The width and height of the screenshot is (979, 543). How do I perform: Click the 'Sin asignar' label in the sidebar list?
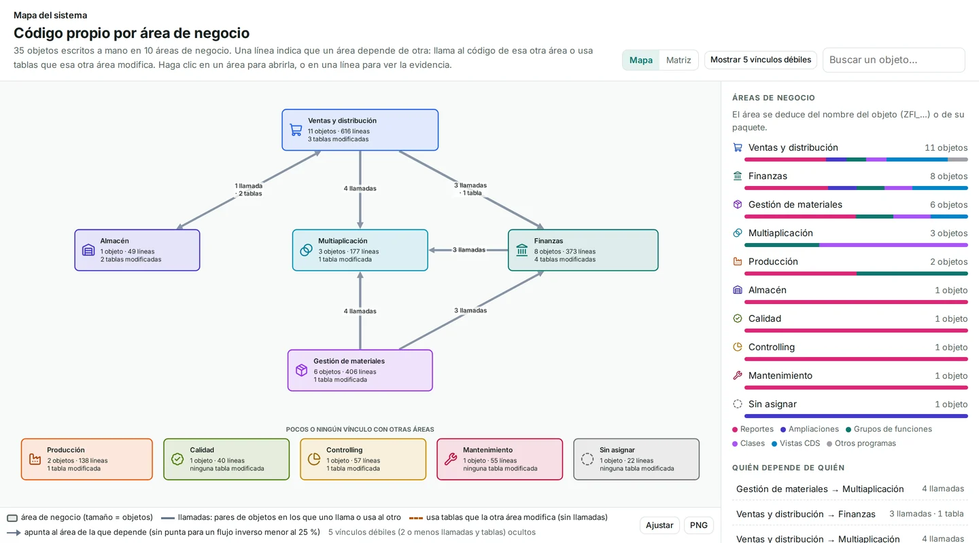point(772,404)
